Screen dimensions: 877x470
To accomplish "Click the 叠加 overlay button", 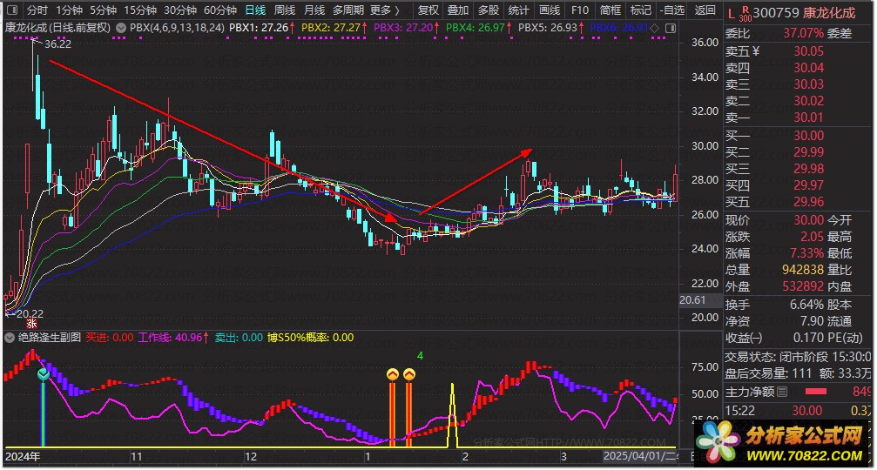I will pos(458,10).
